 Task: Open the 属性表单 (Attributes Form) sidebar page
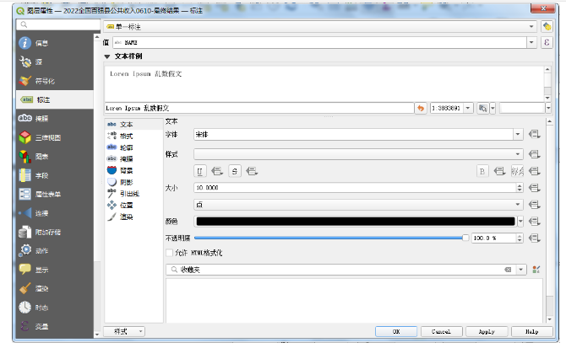coord(55,195)
